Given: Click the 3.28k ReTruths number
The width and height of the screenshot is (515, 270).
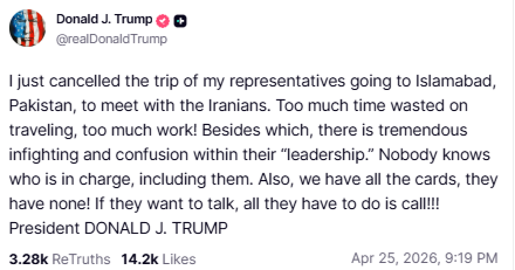Looking at the screenshot, I should [x=28, y=258].
